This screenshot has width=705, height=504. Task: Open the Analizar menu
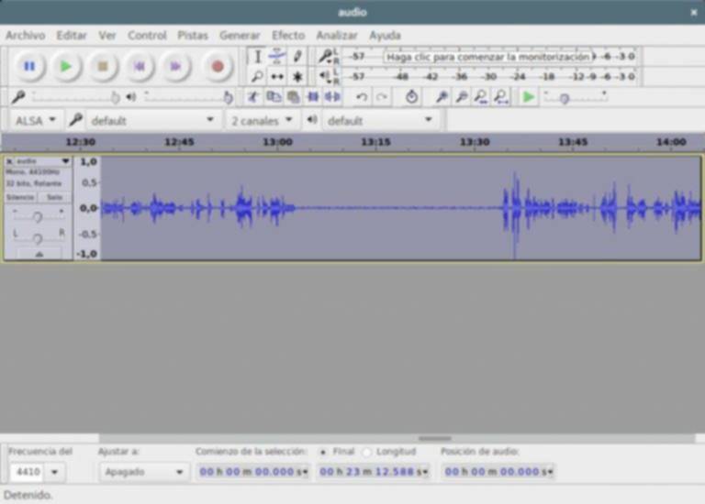point(337,36)
